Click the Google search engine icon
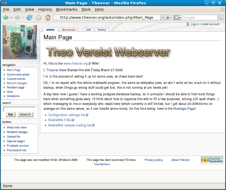This screenshot has width=226, height=190. (176, 17)
